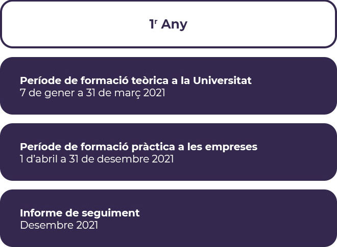Click "Període de formació teòrica a la Universitat" heading
The height and width of the screenshot is (247, 337).
[x=136, y=80]
